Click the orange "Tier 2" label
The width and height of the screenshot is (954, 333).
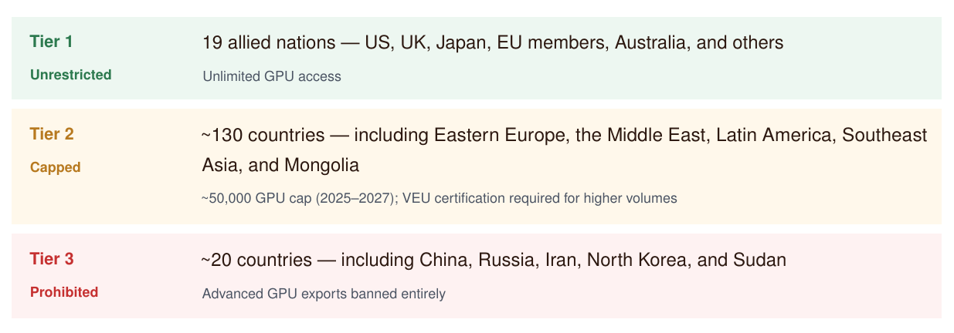click(52, 134)
